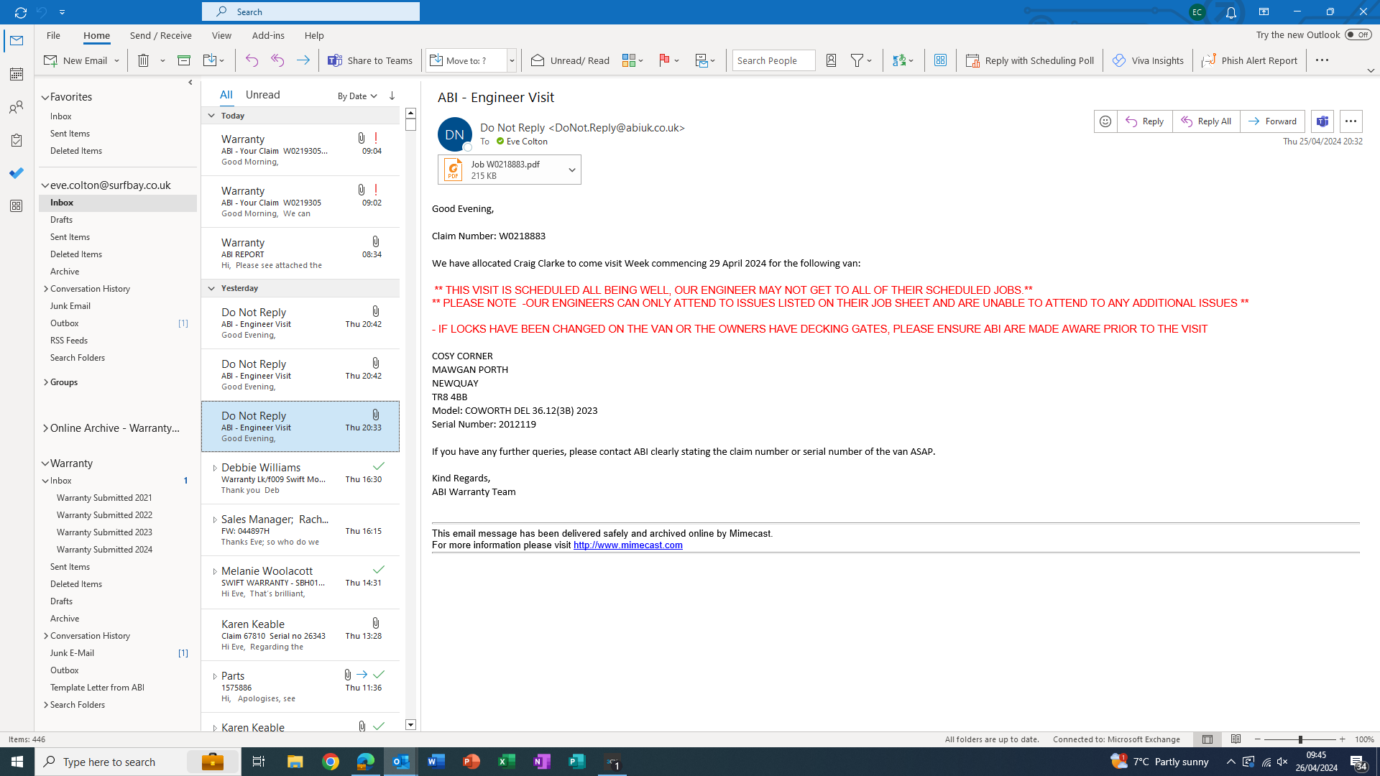The width and height of the screenshot is (1380, 776).
Task: Open the Send / Receive ribbon tab
Action: pyautogui.click(x=160, y=35)
